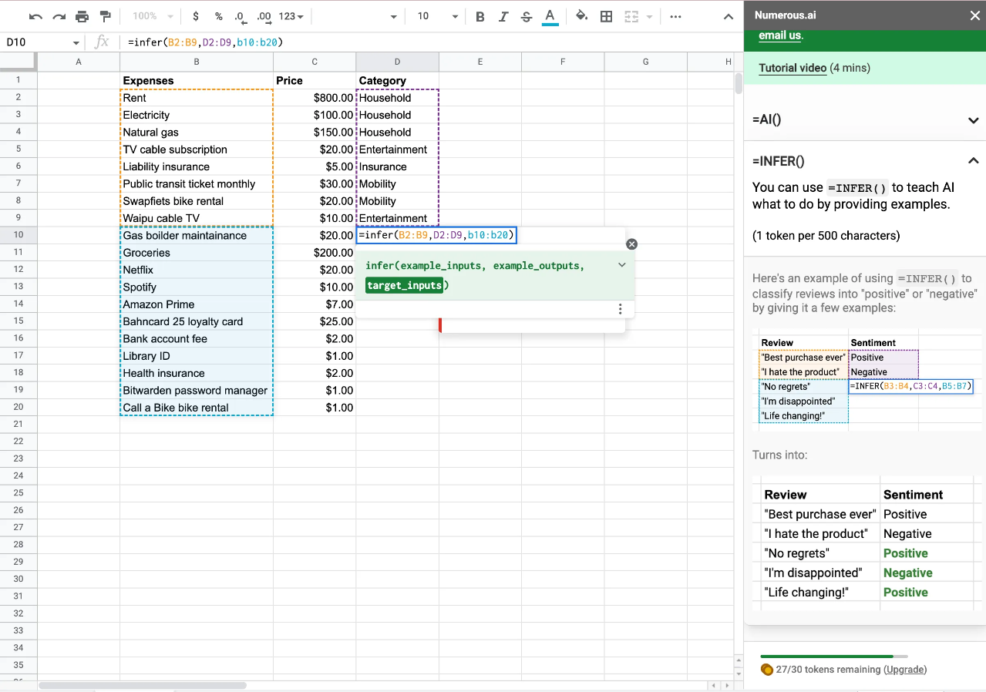
Task: Select the Undo icon
Action: [x=34, y=15]
